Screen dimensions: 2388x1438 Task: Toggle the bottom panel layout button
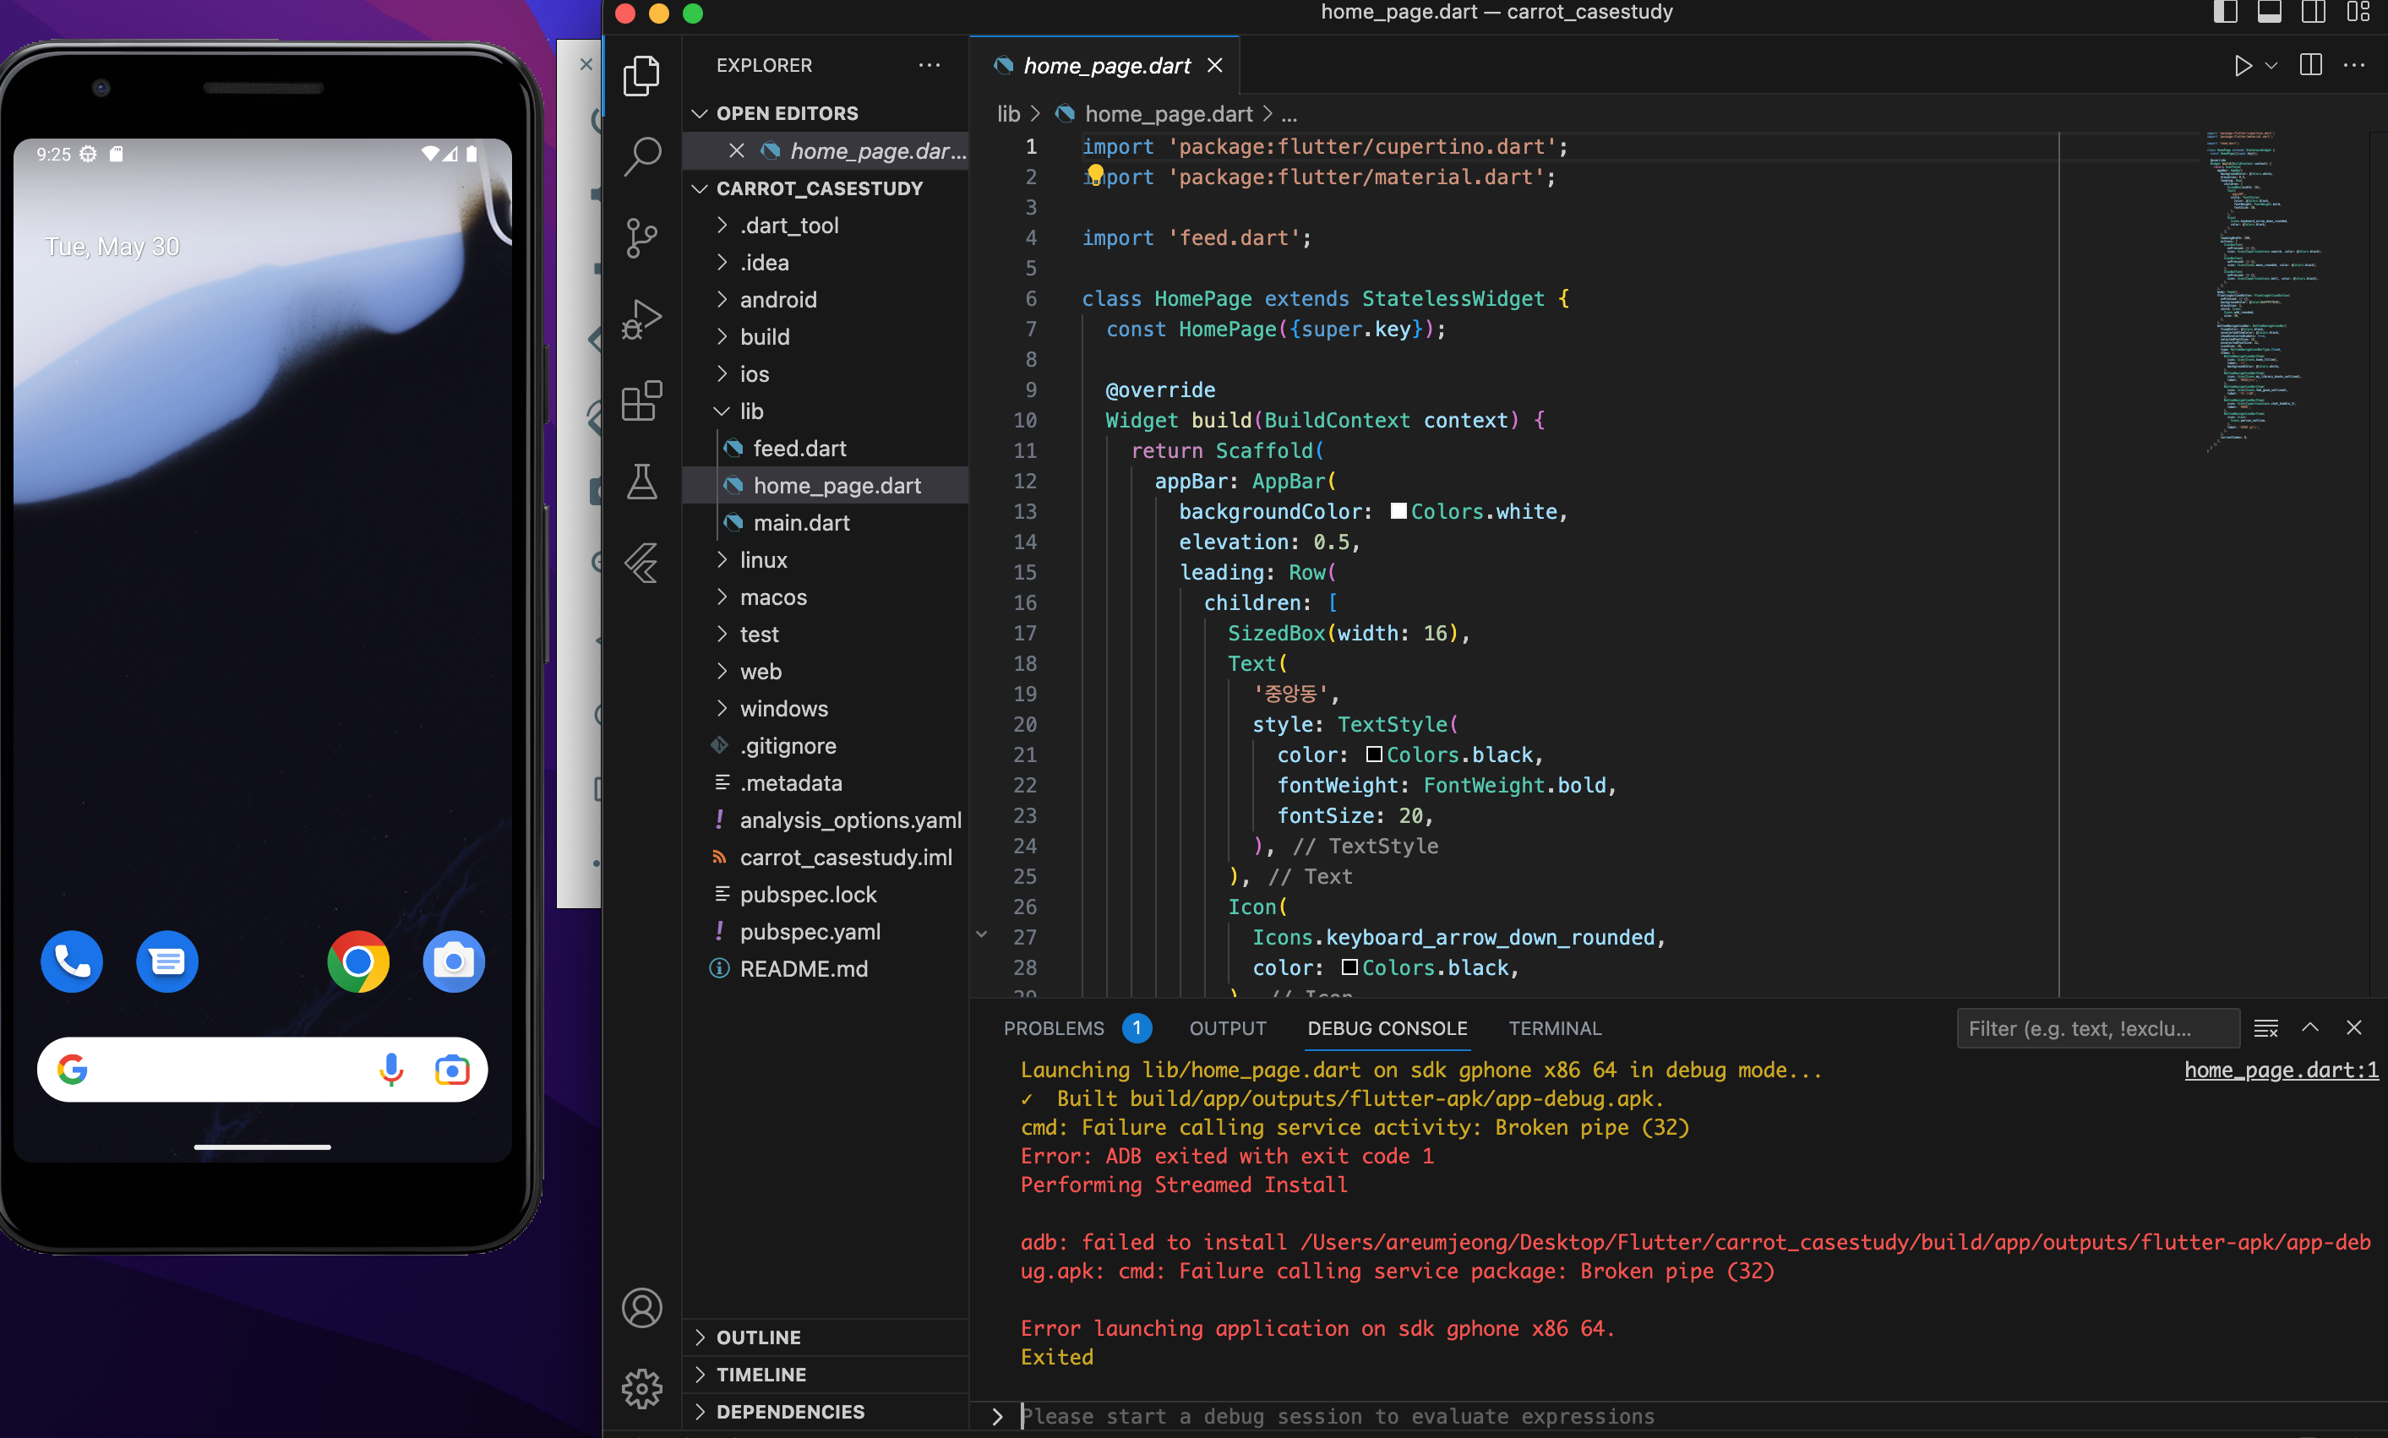[x=2269, y=13]
